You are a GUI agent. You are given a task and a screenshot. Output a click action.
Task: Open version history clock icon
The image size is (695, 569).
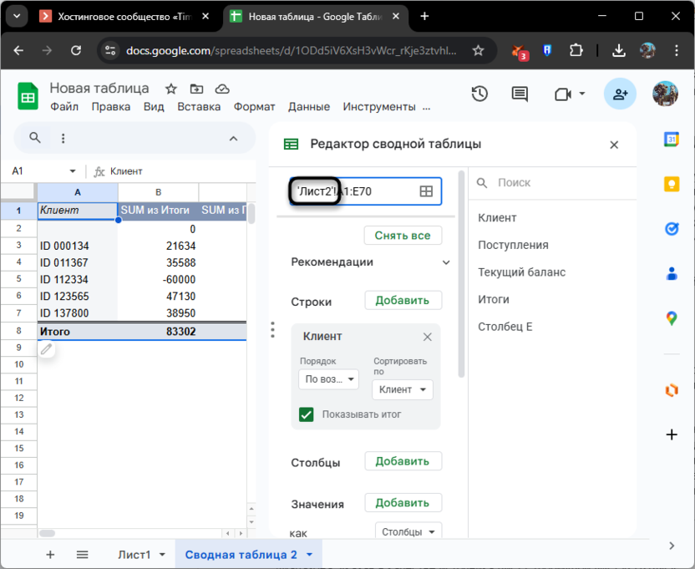click(479, 94)
